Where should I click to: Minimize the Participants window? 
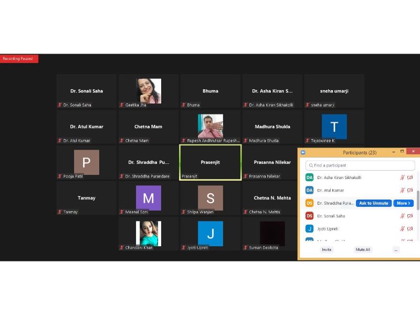click(393, 152)
